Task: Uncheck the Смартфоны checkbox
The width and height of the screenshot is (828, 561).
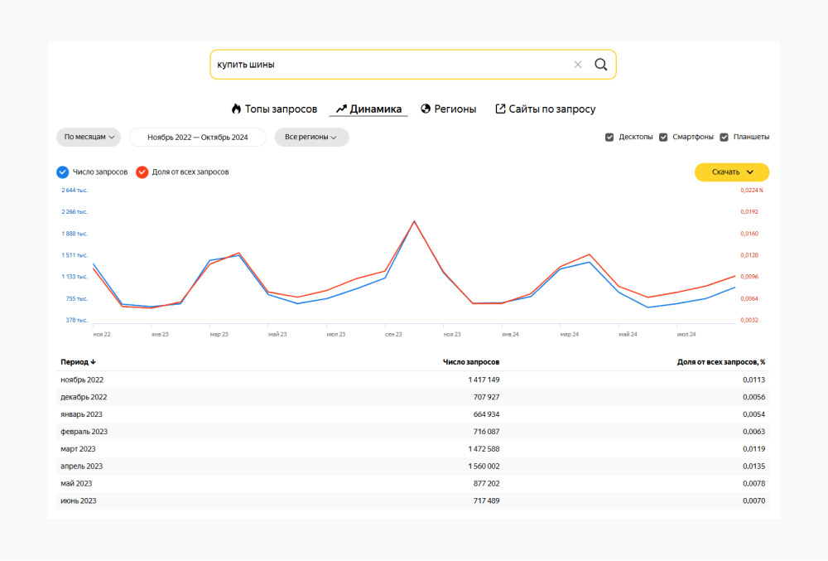Action: click(x=663, y=137)
